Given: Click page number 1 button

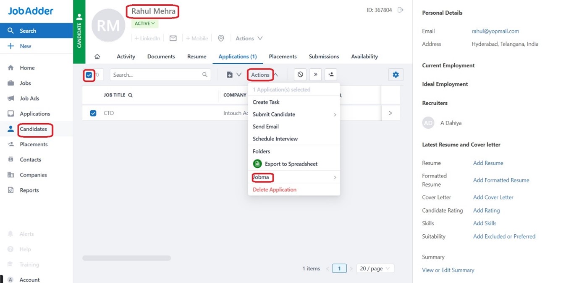Looking at the screenshot, I should 339,268.
